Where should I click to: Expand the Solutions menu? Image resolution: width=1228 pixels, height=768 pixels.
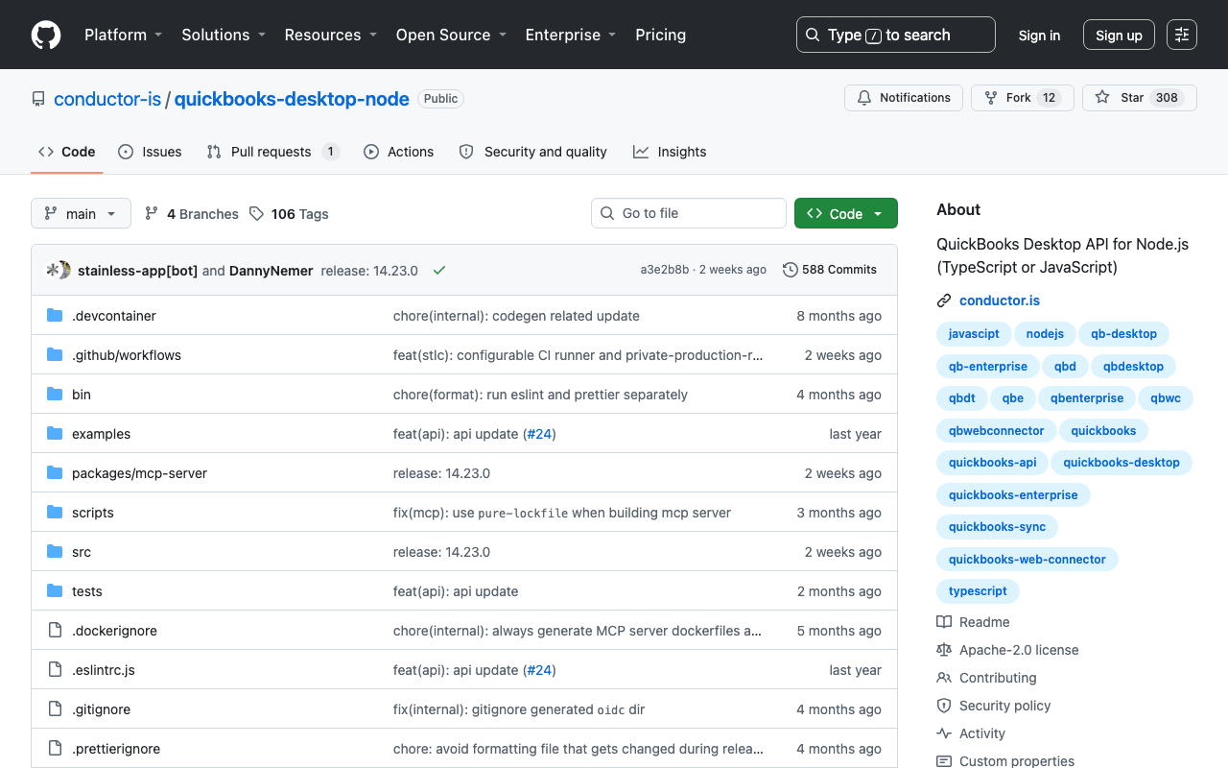point(223,35)
